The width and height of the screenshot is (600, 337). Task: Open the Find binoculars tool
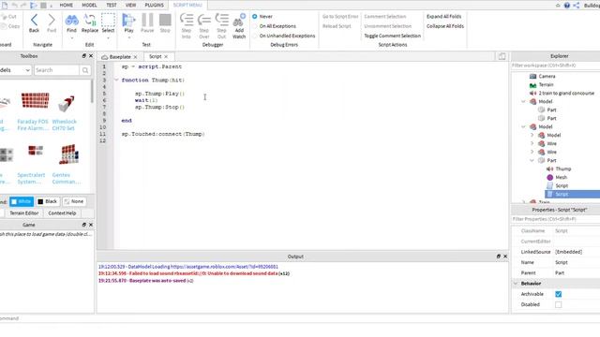(71, 20)
